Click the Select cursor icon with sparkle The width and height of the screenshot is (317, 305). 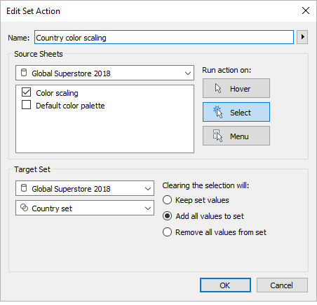coord(217,112)
